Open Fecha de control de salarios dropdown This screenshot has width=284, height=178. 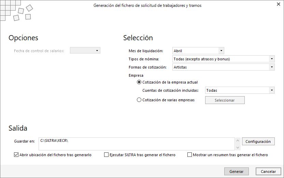pos(85,50)
